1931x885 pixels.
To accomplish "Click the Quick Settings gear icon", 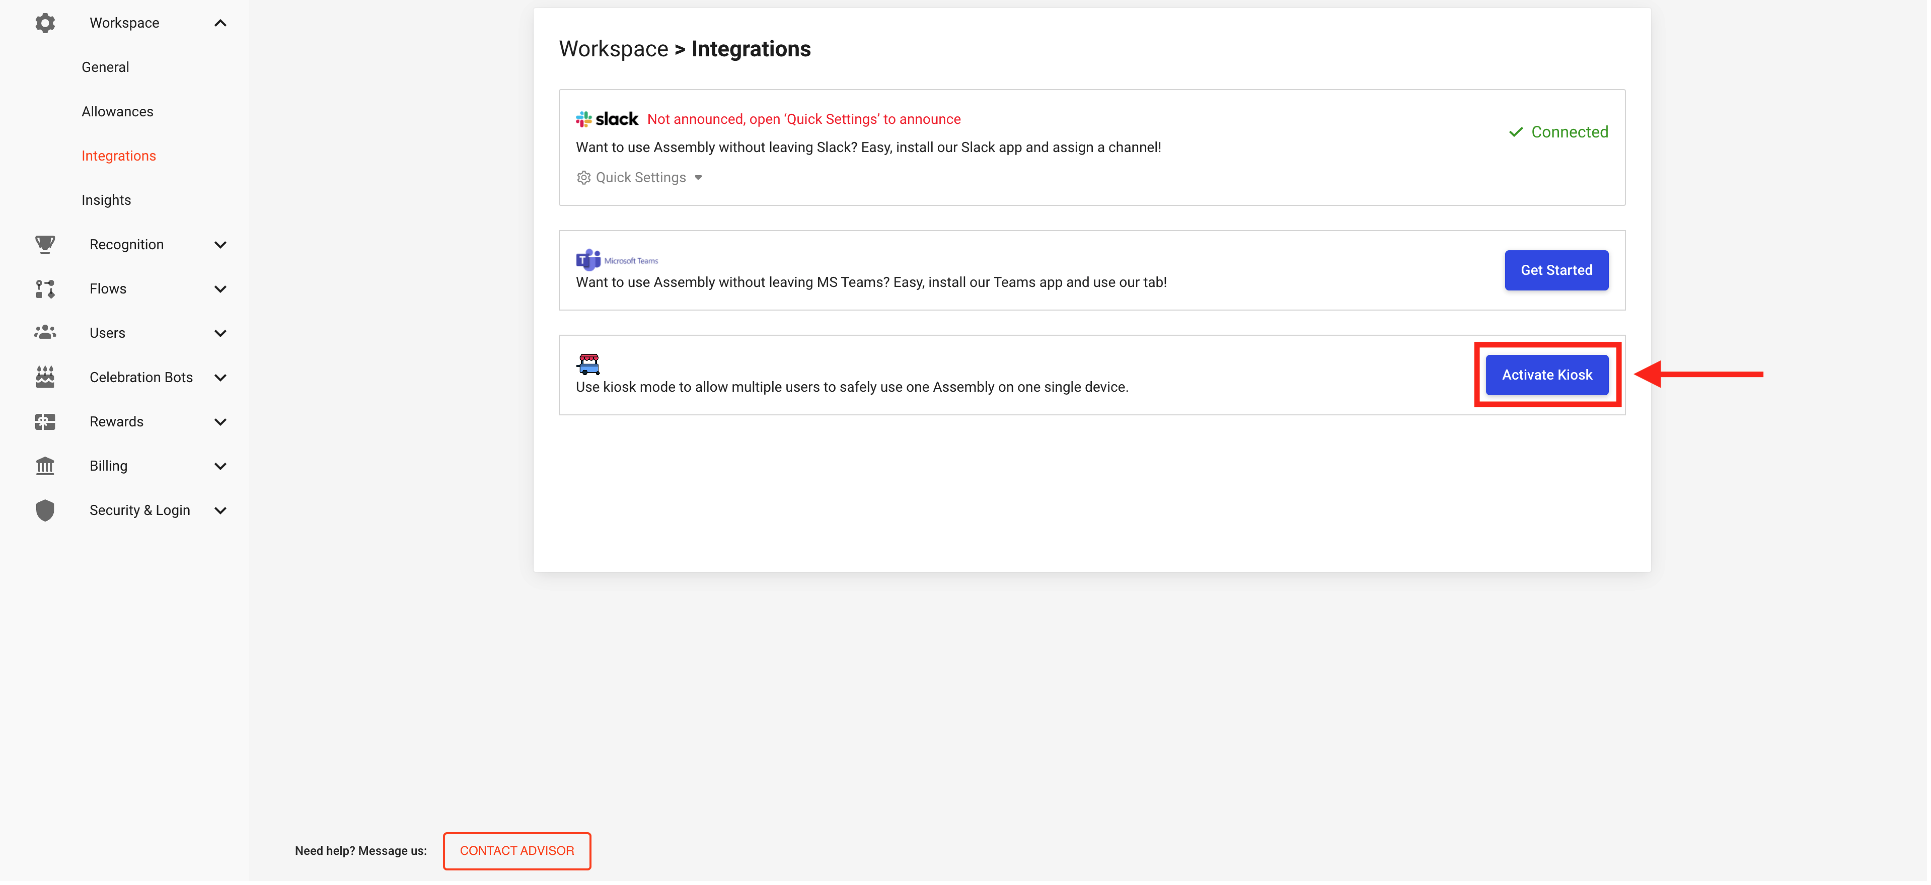I will tap(583, 178).
